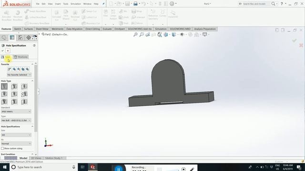The image size is (305, 171).
Task: Open the Fit dropdown showing Normal
Action: pyautogui.click(x=16, y=143)
